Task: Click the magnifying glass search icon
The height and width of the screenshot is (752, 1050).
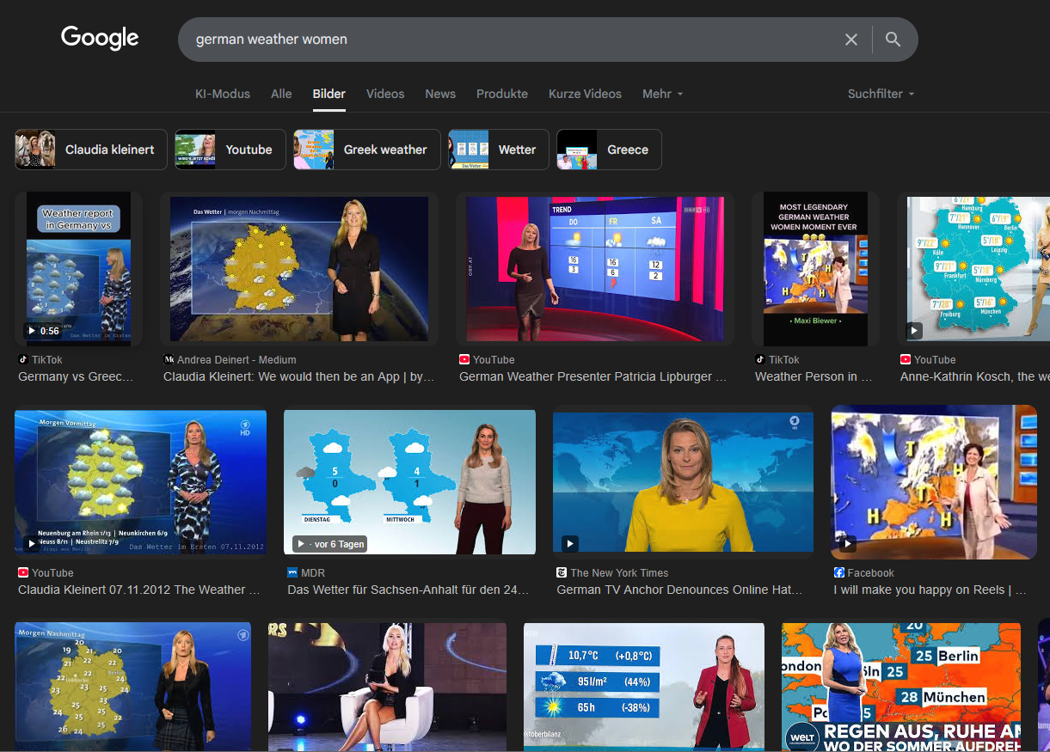Action: click(893, 40)
